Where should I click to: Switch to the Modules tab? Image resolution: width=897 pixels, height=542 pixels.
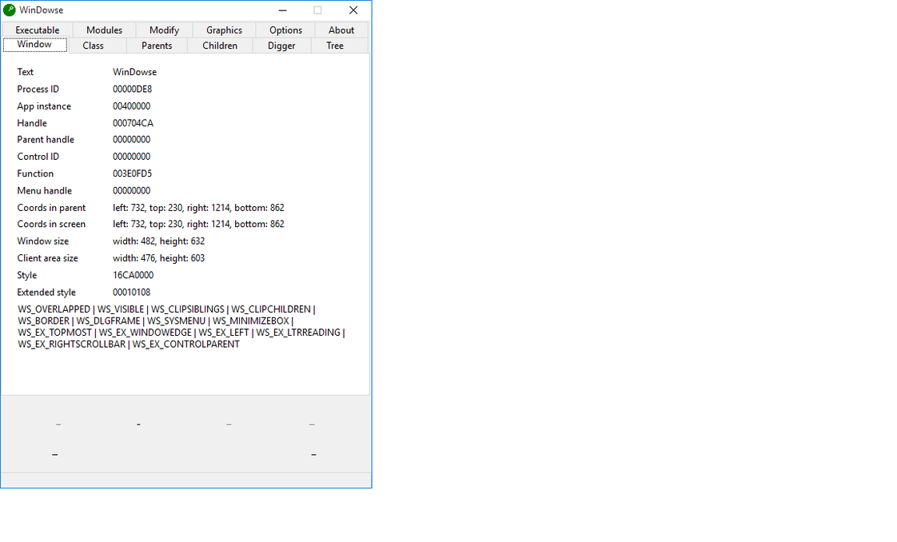[x=104, y=30]
